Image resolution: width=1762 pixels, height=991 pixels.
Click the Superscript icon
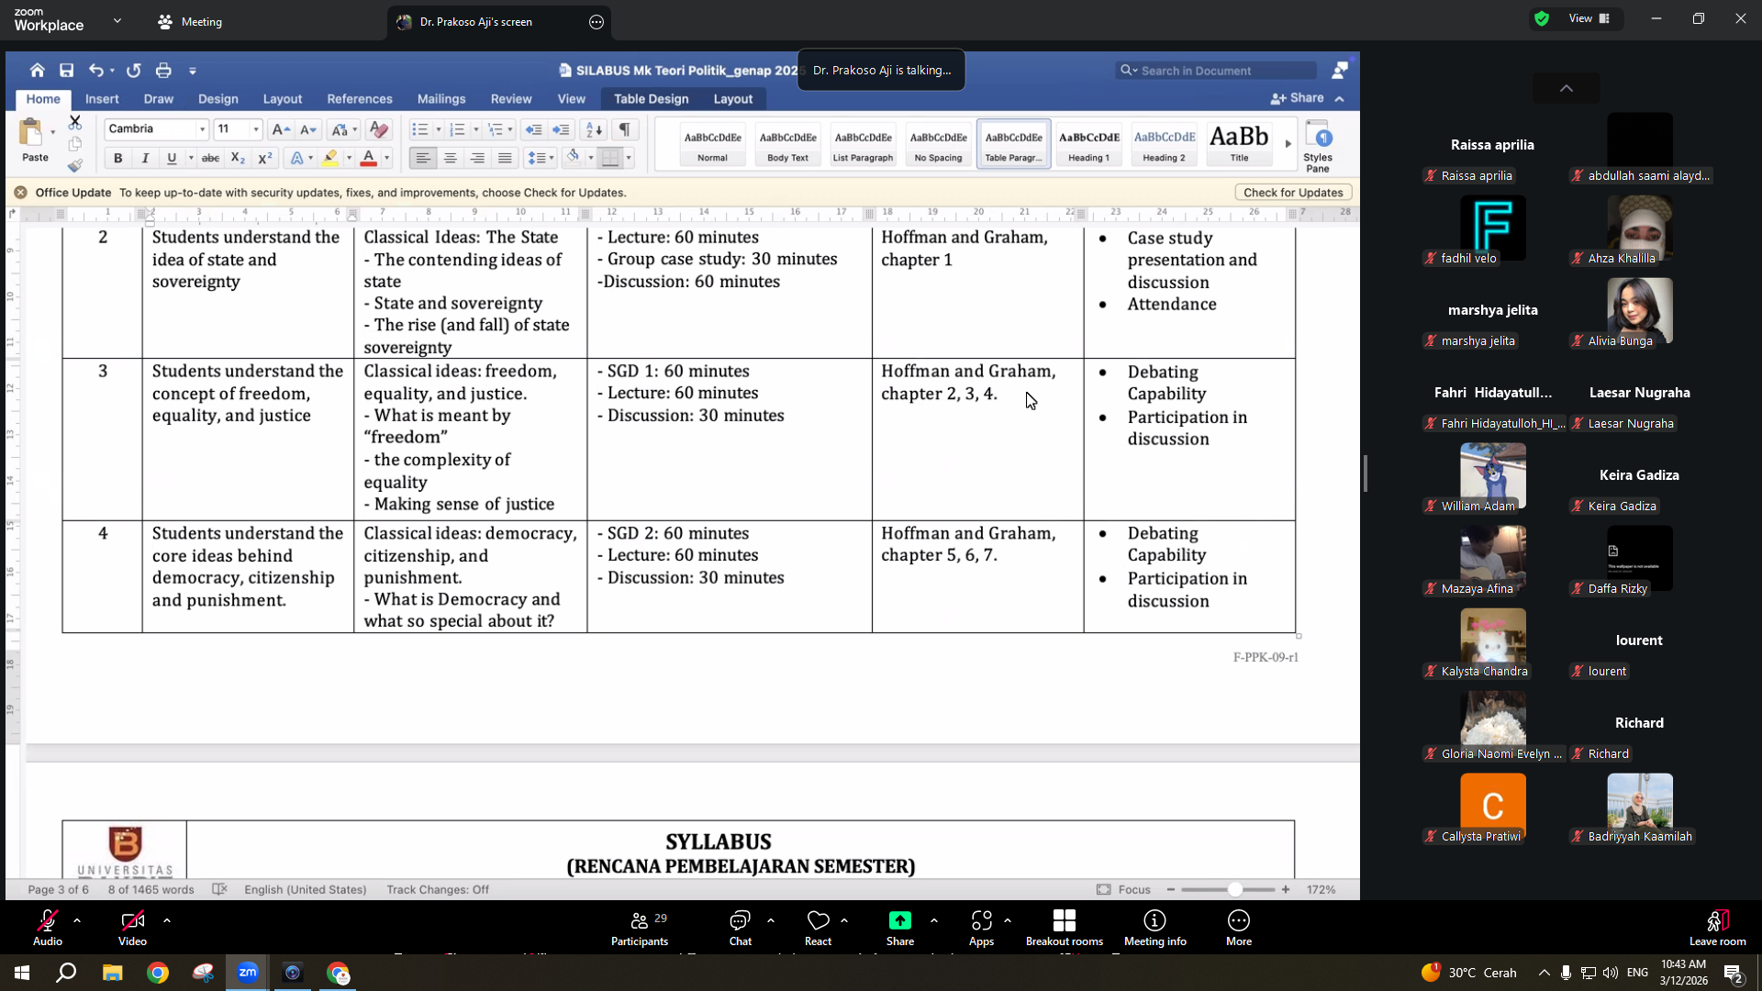265,158
